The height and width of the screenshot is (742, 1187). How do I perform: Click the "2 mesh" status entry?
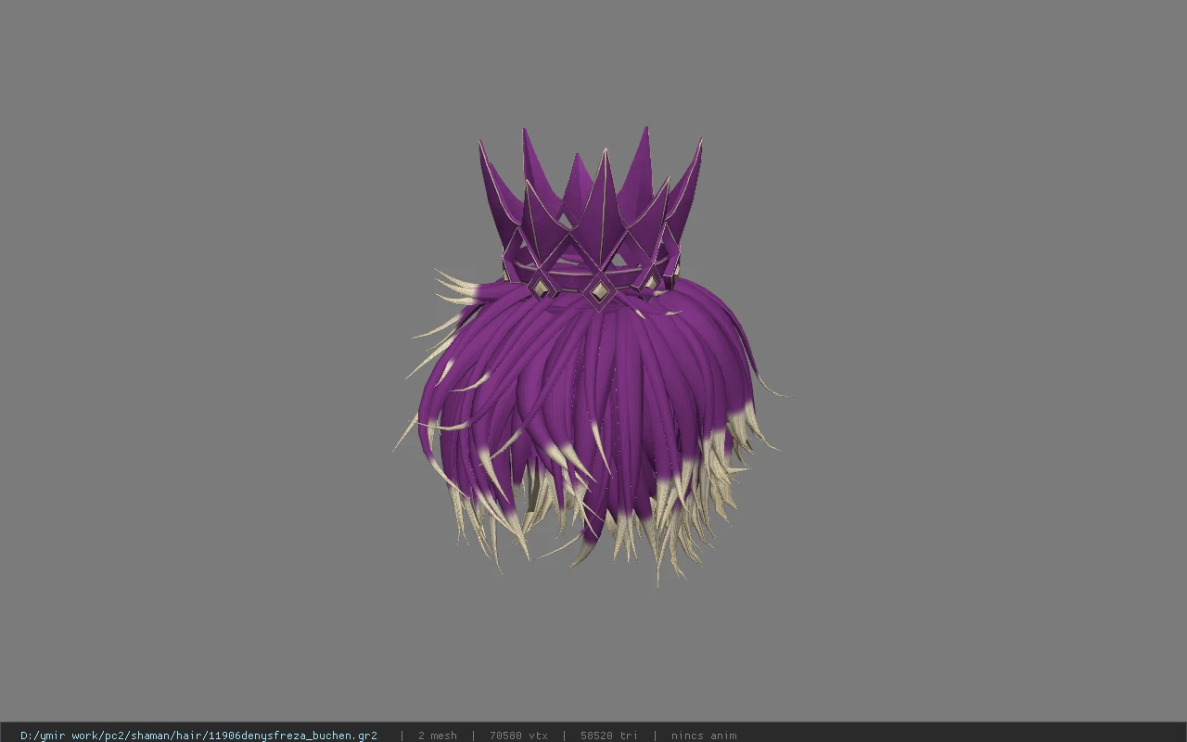click(x=438, y=736)
